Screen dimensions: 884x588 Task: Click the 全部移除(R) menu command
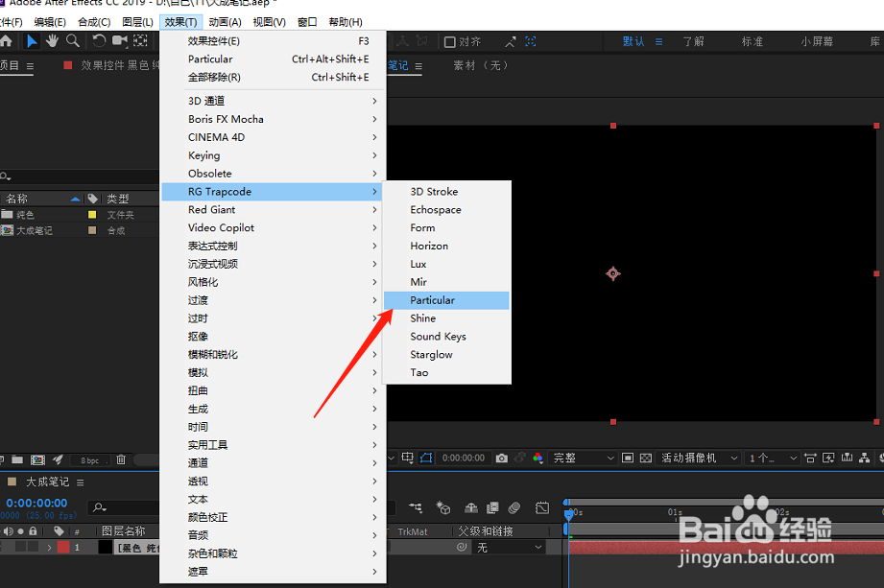pyautogui.click(x=274, y=77)
